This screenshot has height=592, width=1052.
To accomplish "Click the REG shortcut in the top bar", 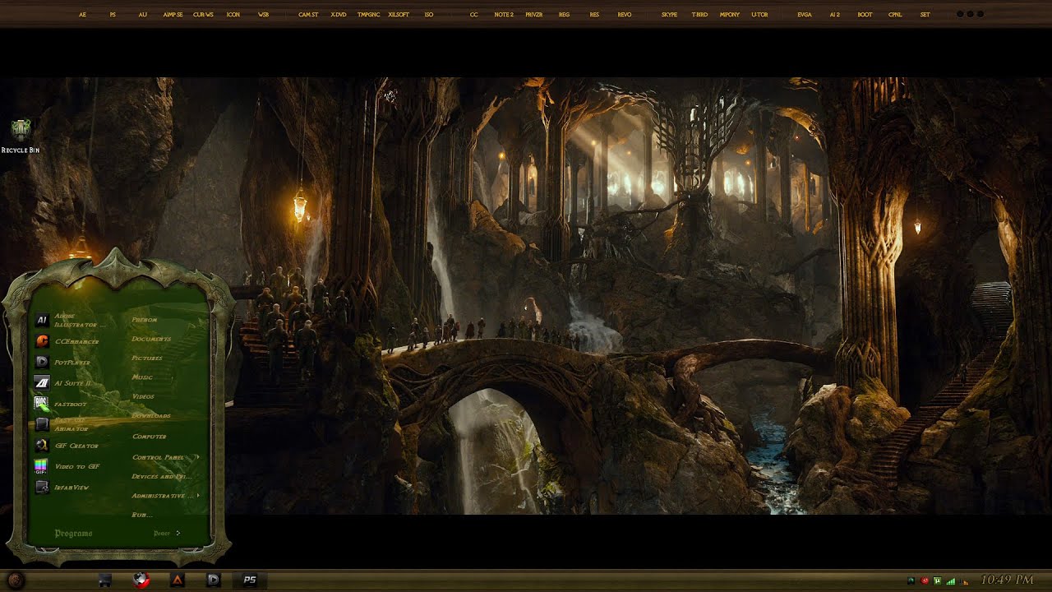I will tap(564, 15).
